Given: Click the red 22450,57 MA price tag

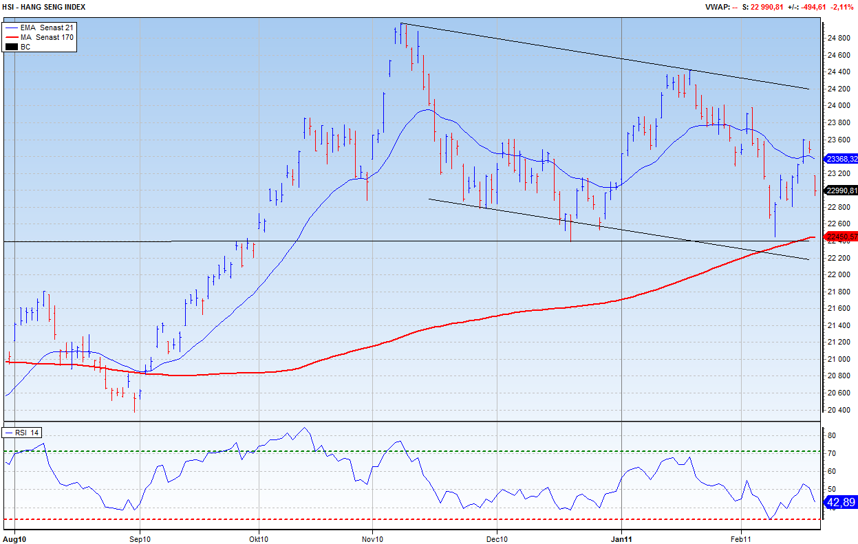Looking at the screenshot, I should [841, 237].
